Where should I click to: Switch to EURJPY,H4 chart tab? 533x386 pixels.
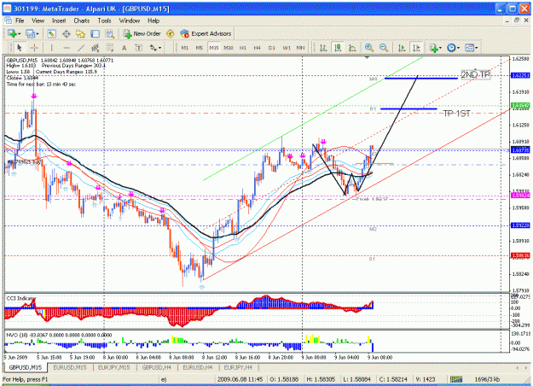(x=238, y=367)
